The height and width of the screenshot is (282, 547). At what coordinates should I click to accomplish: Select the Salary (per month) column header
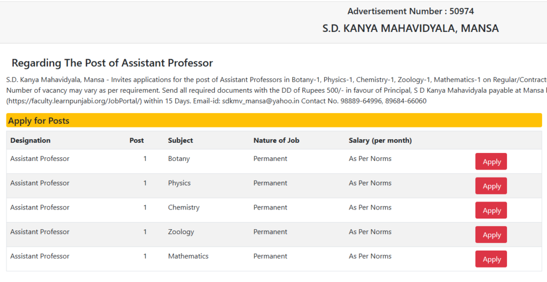pos(380,140)
